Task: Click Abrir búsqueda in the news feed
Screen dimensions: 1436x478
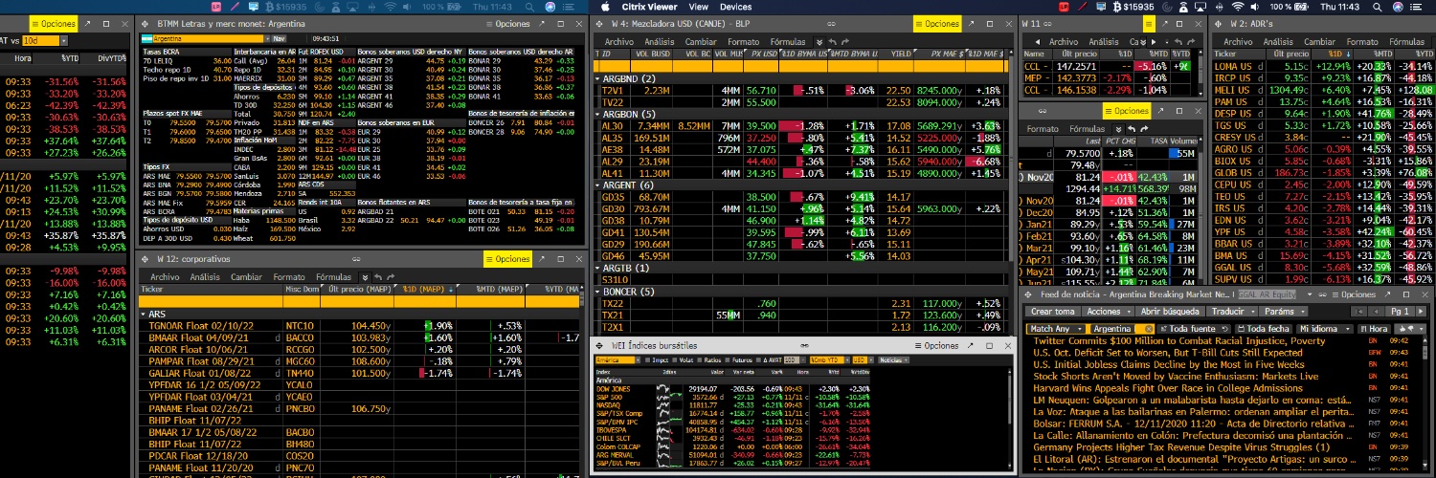Action: click(1170, 312)
